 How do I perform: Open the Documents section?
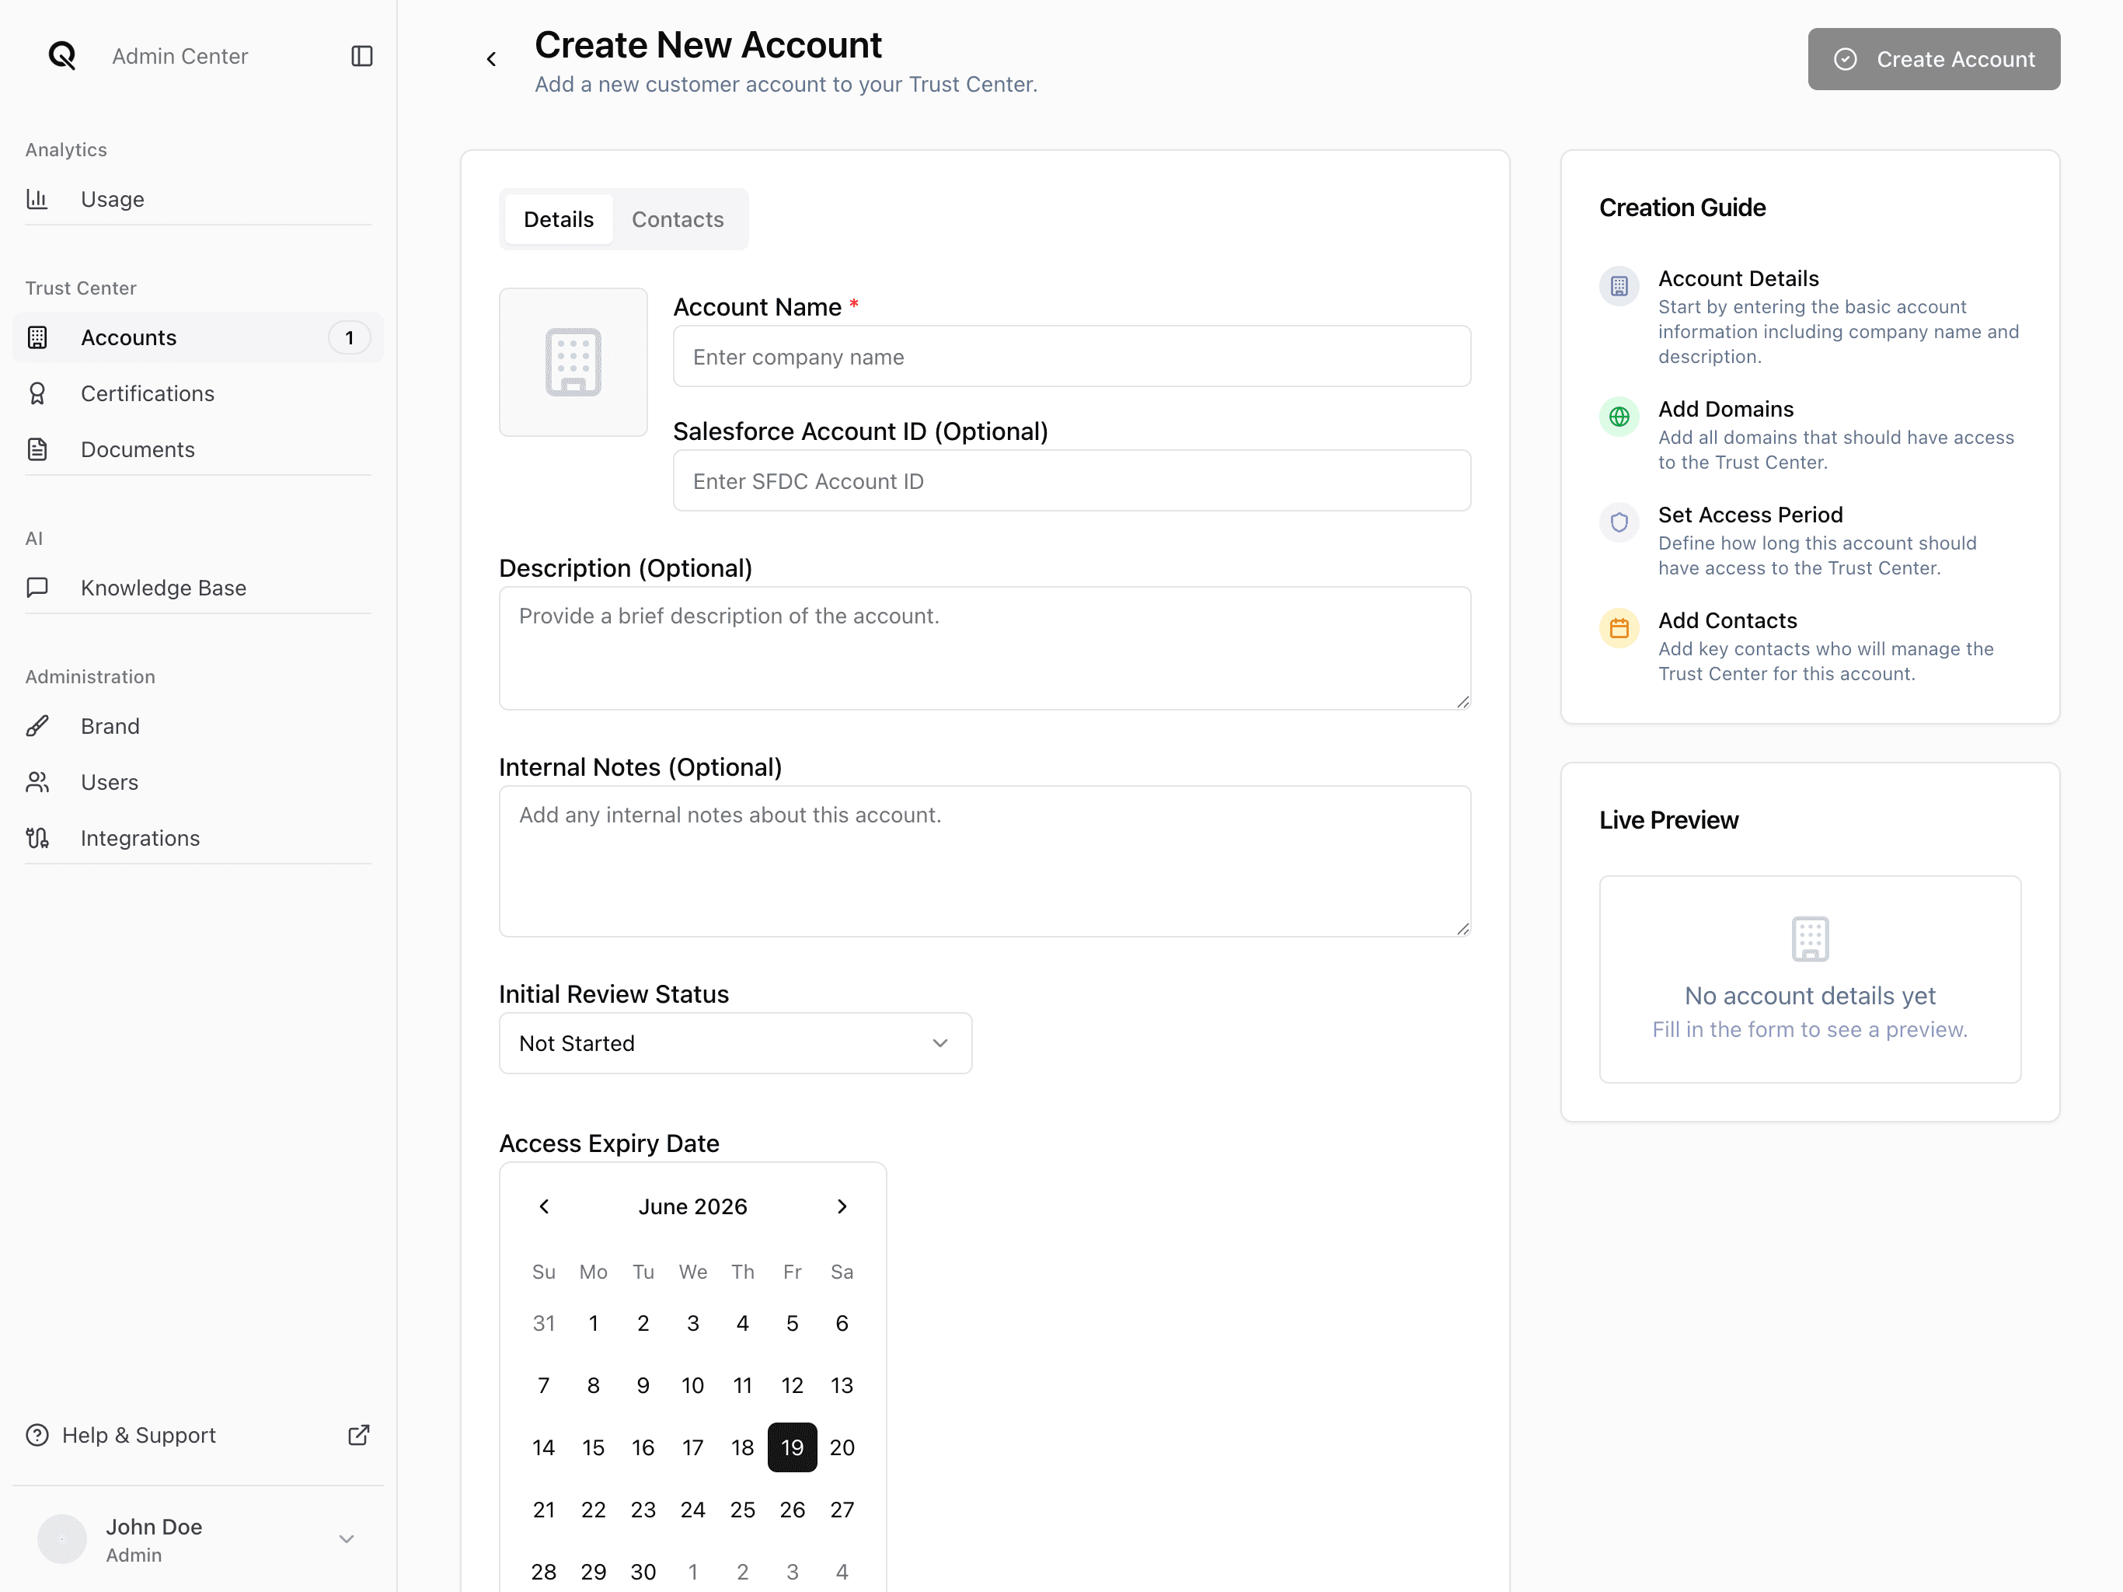pos(138,449)
